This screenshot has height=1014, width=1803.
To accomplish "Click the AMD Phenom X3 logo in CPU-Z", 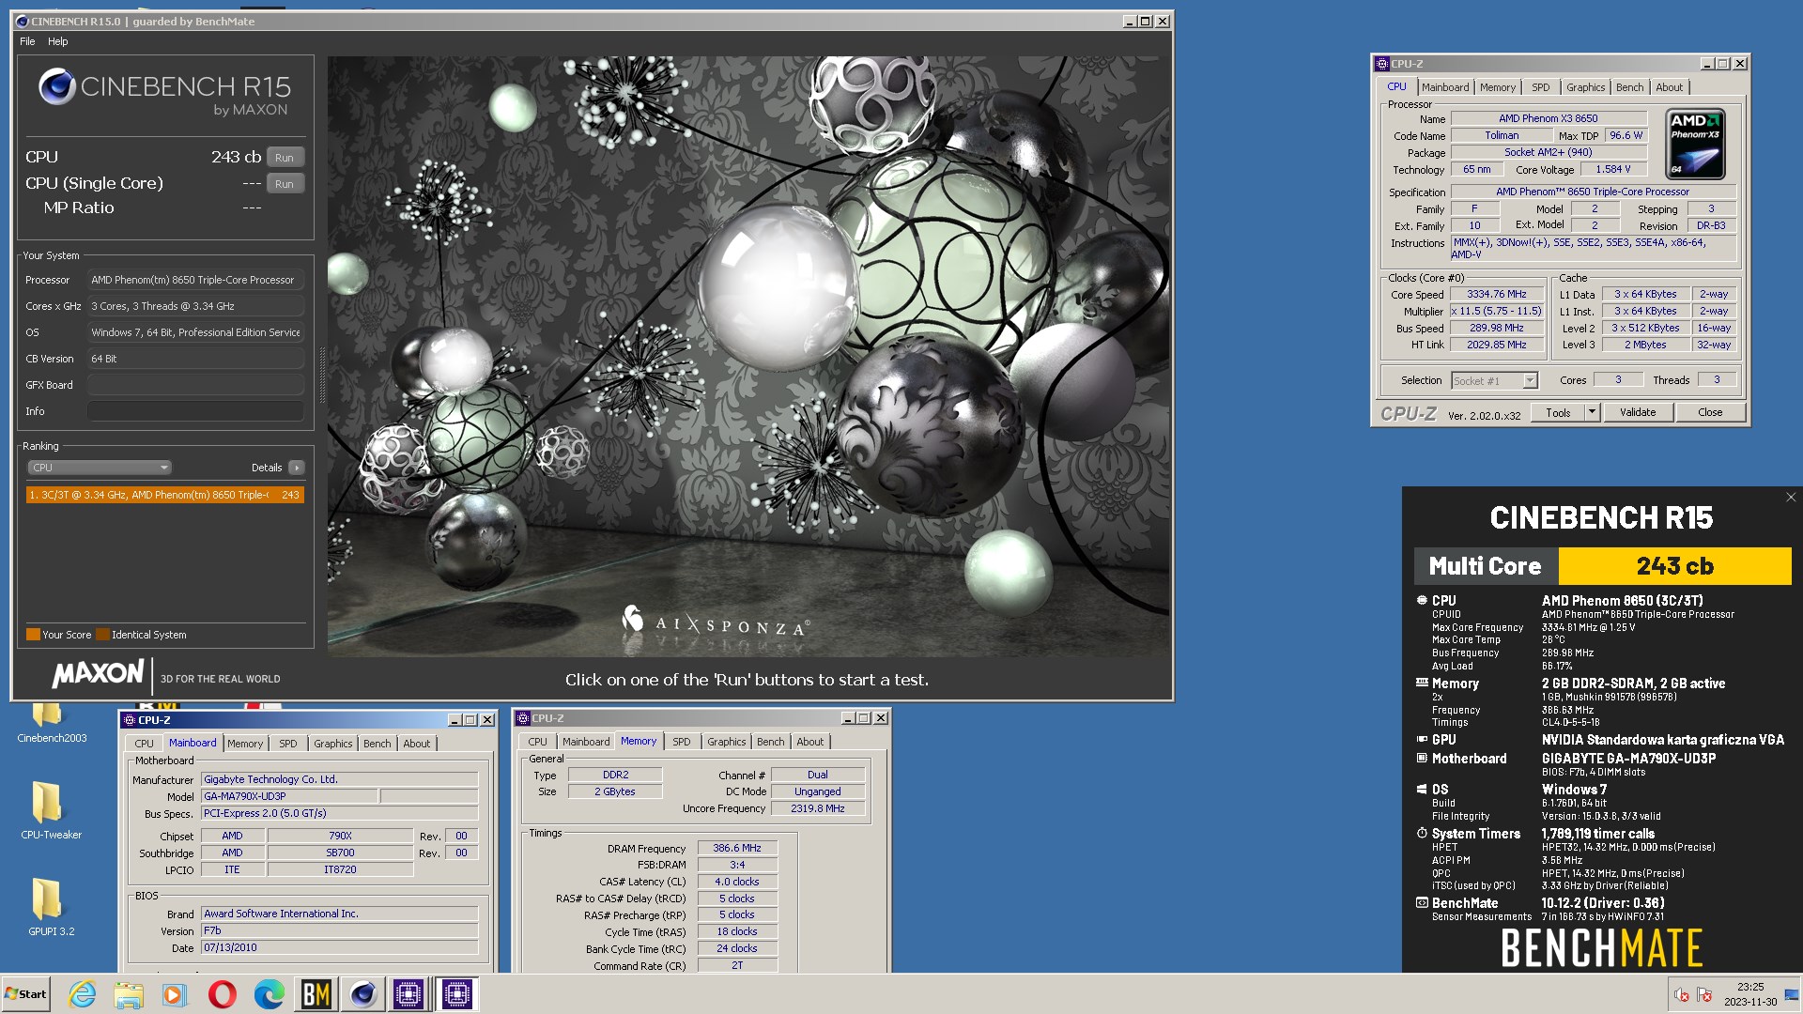I will point(1695,145).
